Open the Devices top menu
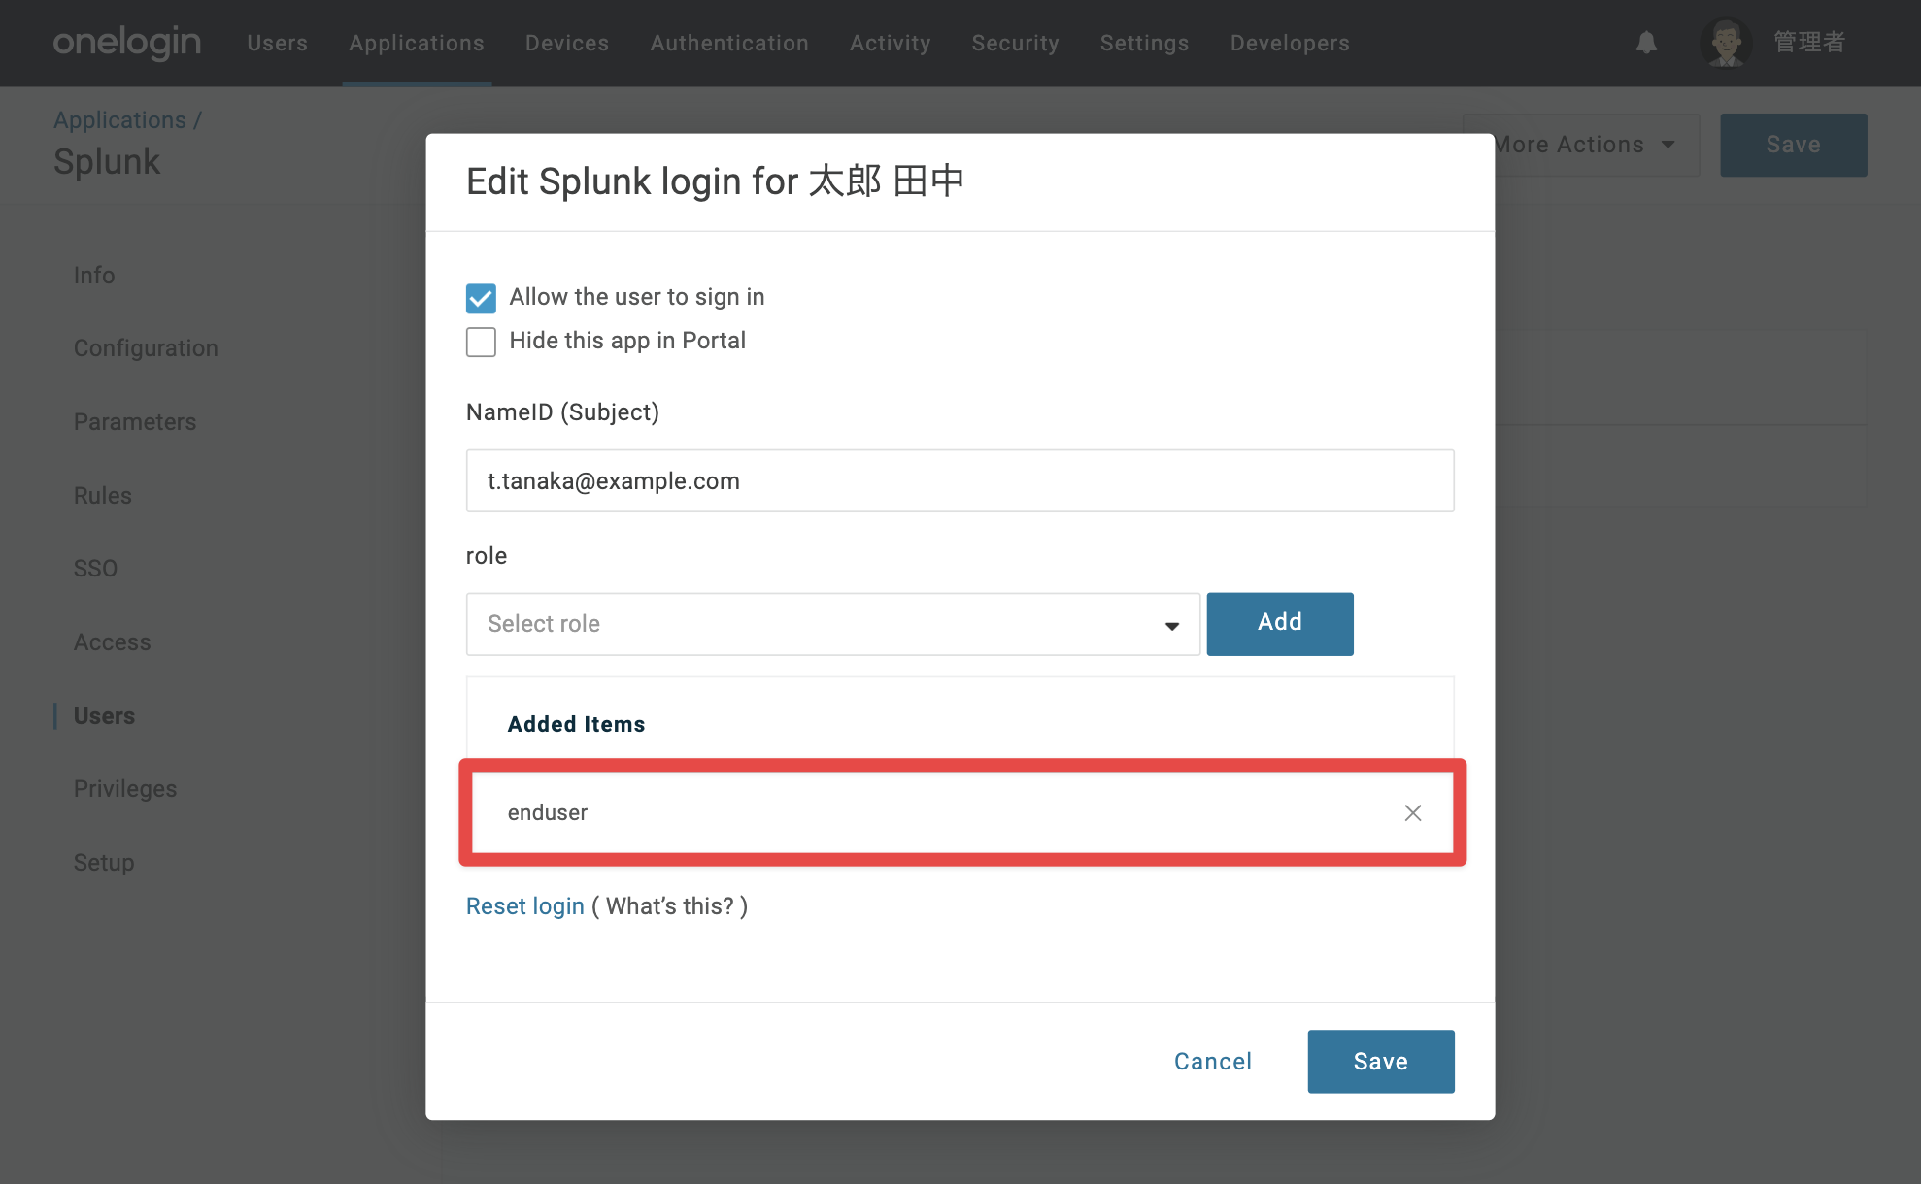 click(567, 43)
